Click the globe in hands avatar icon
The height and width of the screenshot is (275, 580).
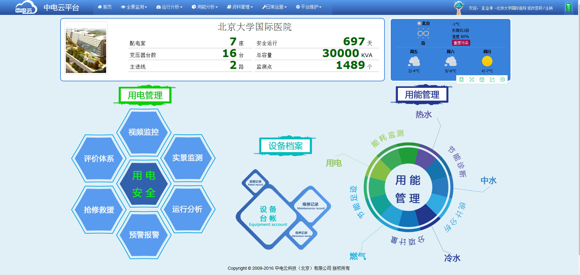coord(458,7)
